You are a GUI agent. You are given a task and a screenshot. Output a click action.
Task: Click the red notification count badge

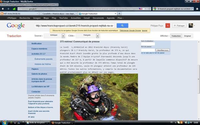(168, 26)
